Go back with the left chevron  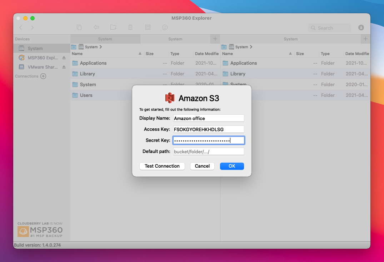[x=21, y=28]
